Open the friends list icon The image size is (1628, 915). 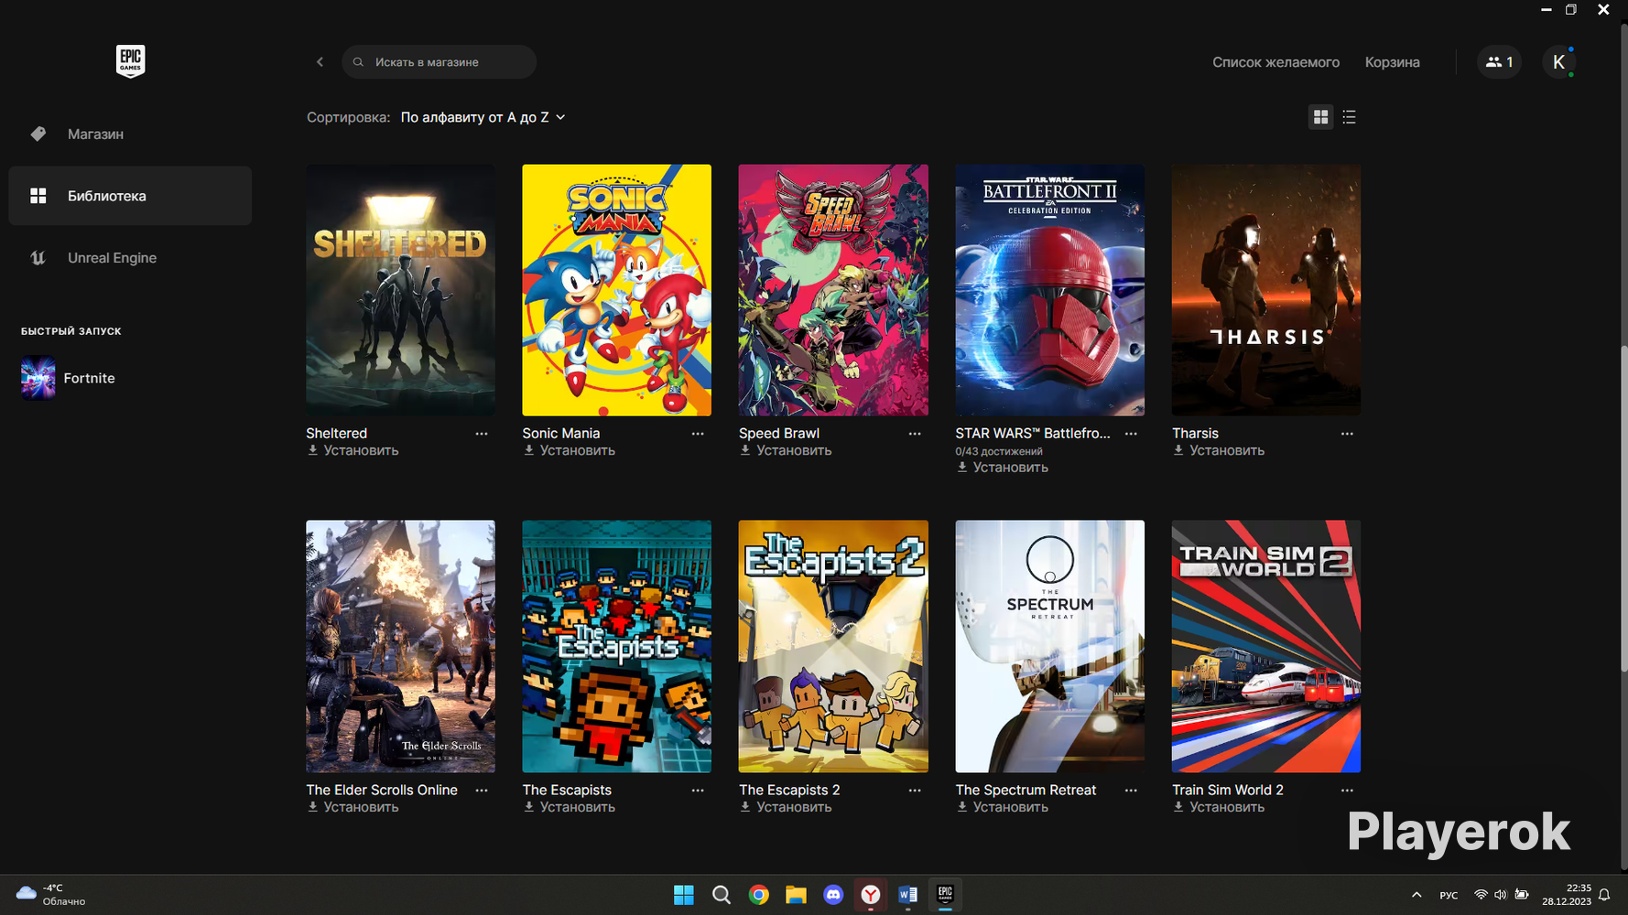point(1499,62)
